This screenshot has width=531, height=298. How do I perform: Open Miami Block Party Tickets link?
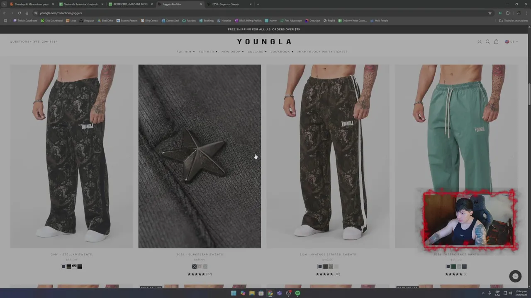tap(322, 52)
